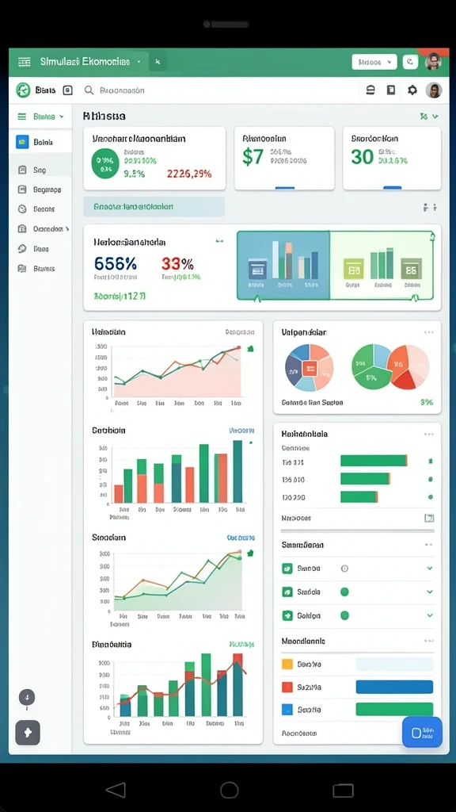Click the round green app logo
Image resolution: width=456 pixels, height=812 pixels.
(23, 90)
